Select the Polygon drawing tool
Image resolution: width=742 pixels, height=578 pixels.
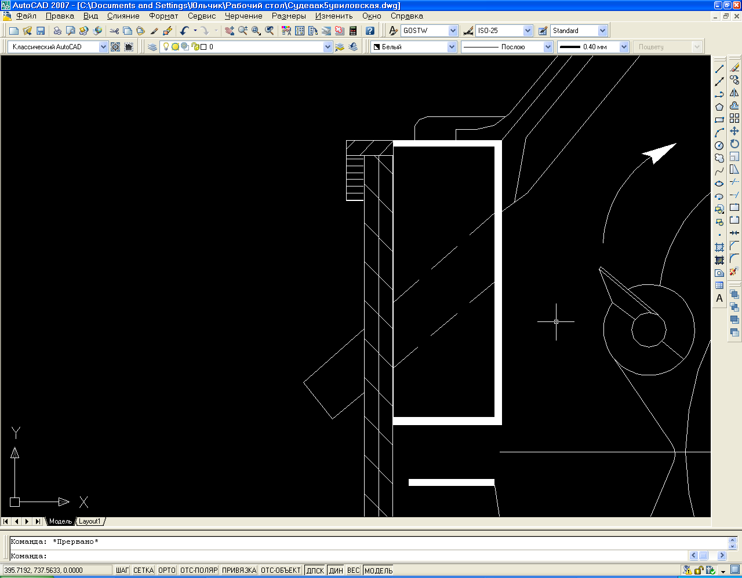719,107
